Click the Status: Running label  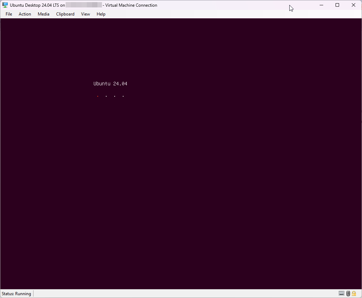coord(16,293)
